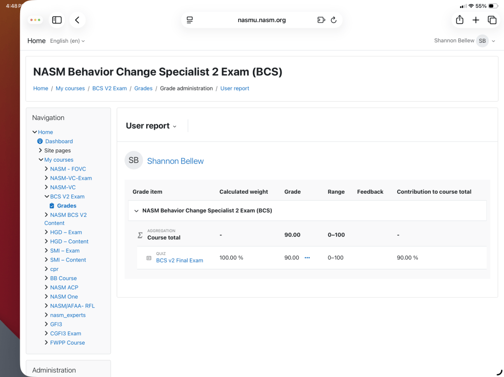This screenshot has width=504, height=377.
Task: Click the 100.00 % calculated weight cell
Action: click(x=231, y=258)
